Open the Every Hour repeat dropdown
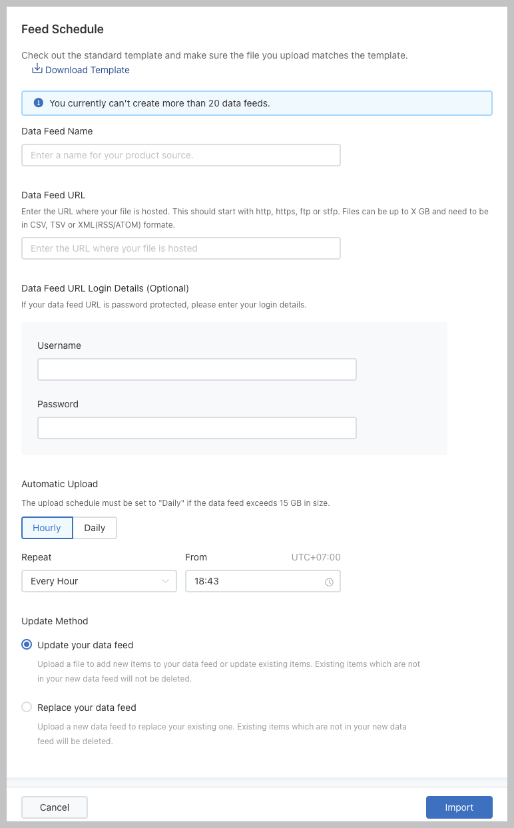This screenshot has width=514, height=828. (99, 581)
